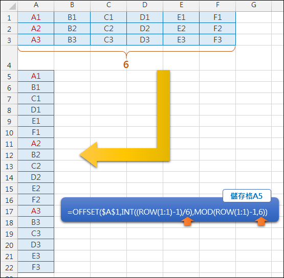Click red 'A2' value in row 11
The height and width of the screenshot is (278, 284).
click(36, 144)
